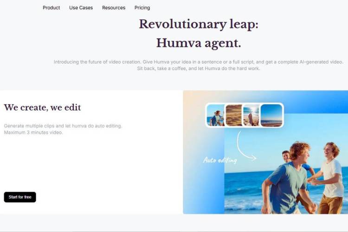Click the Maximum 3 minutes video text
This screenshot has height=232, width=348.
click(x=33, y=133)
